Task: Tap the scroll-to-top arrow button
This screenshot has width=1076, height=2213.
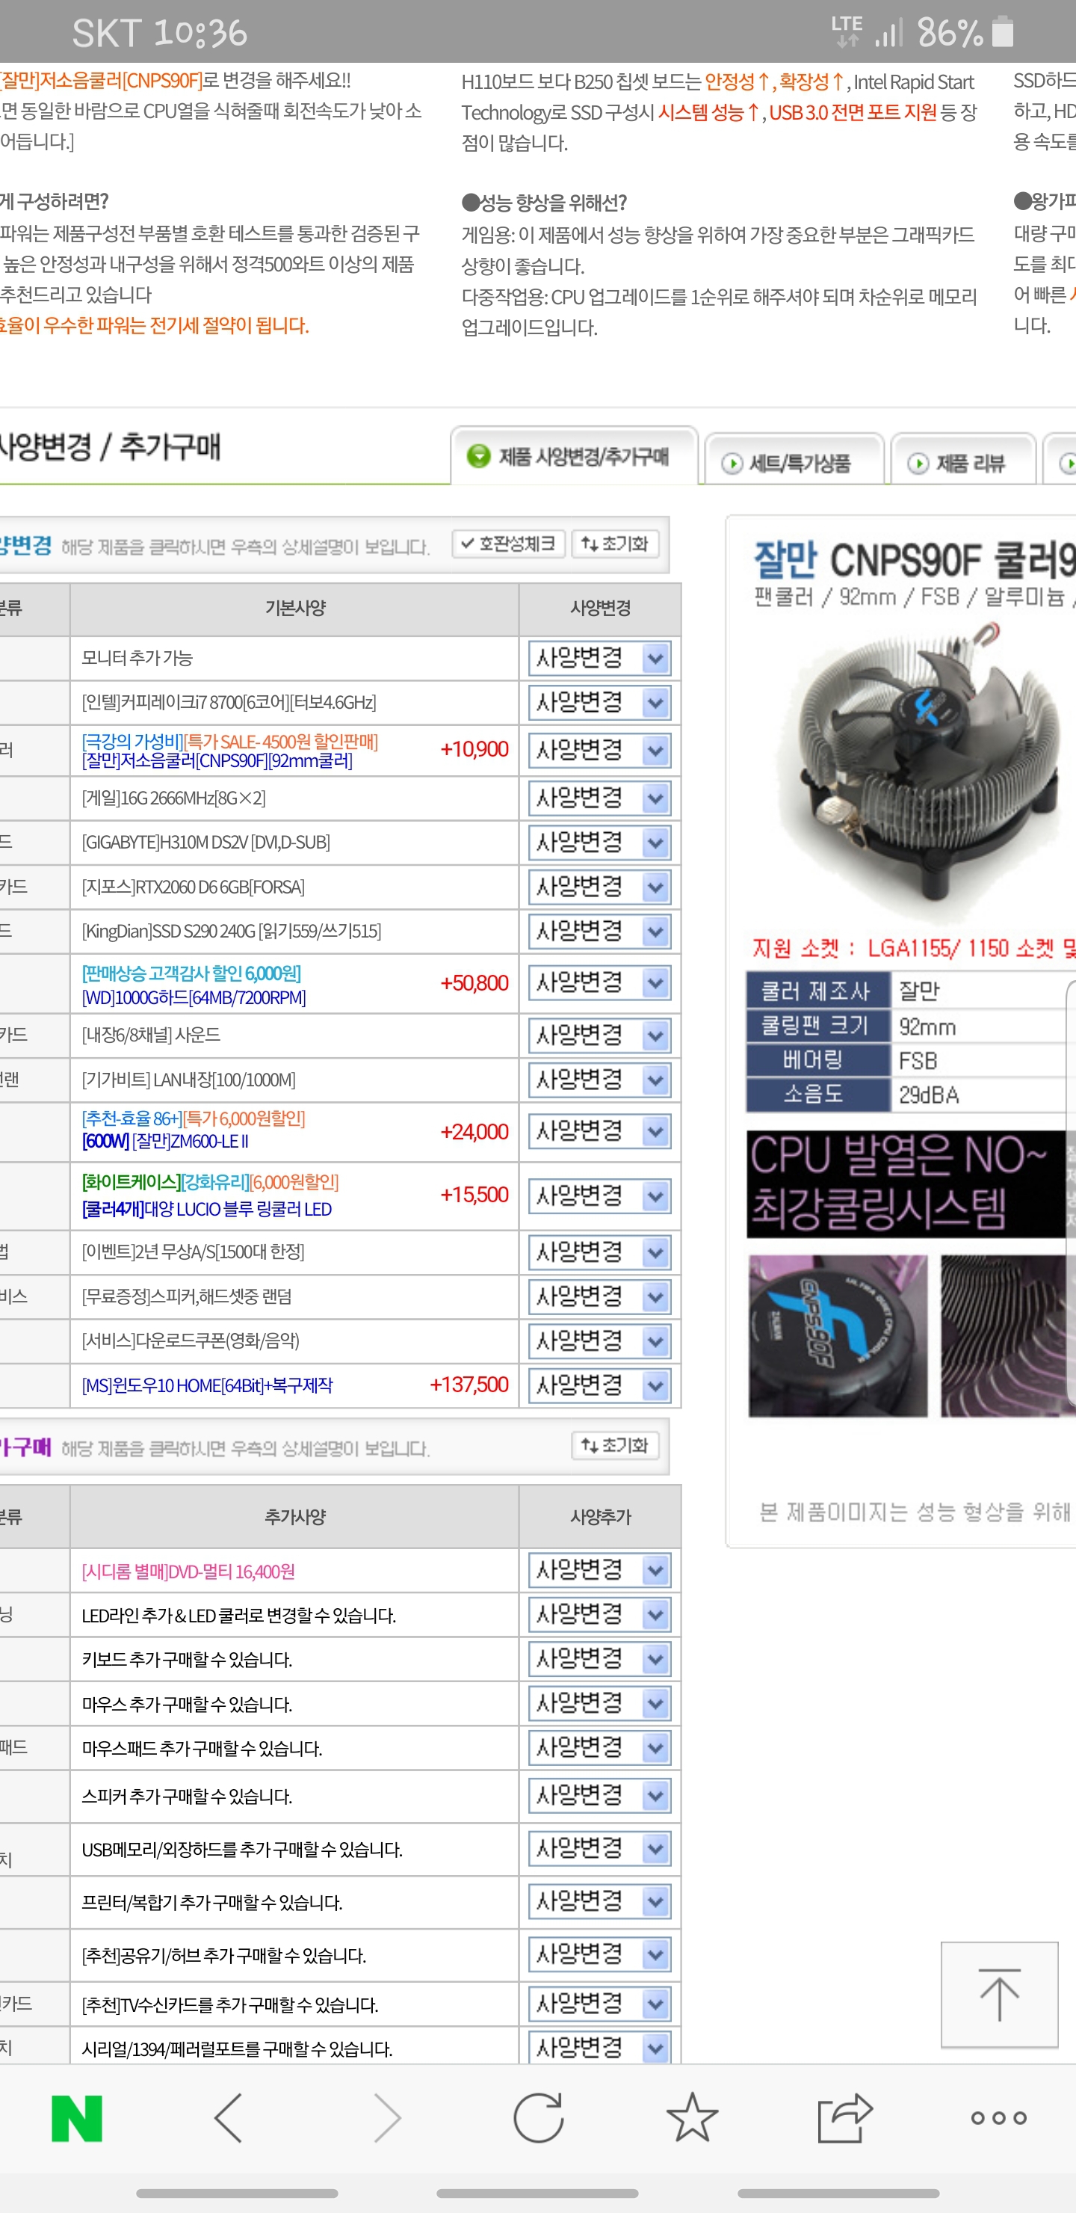Action: point(999,1994)
